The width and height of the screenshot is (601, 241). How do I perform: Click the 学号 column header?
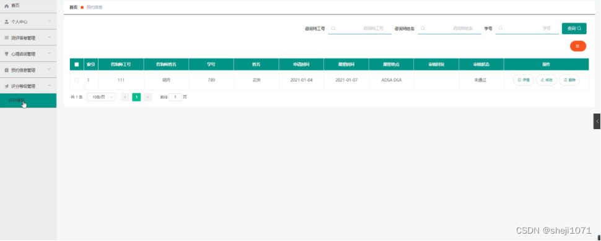point(211,64)
